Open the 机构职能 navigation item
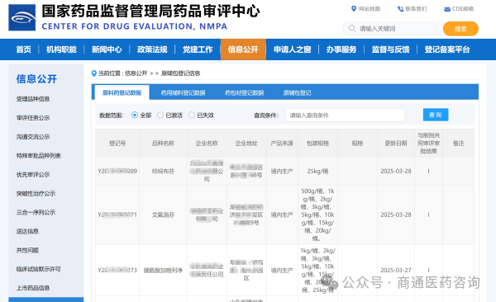The image size is (496, 302). (x=61, y=50)
